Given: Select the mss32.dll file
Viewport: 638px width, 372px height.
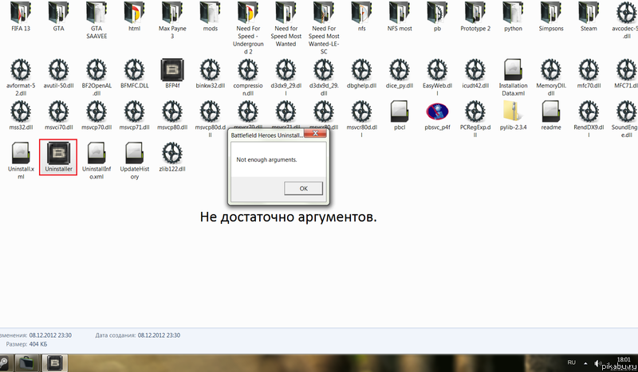Looking at the screenshot, I should [x=21, y=116].
